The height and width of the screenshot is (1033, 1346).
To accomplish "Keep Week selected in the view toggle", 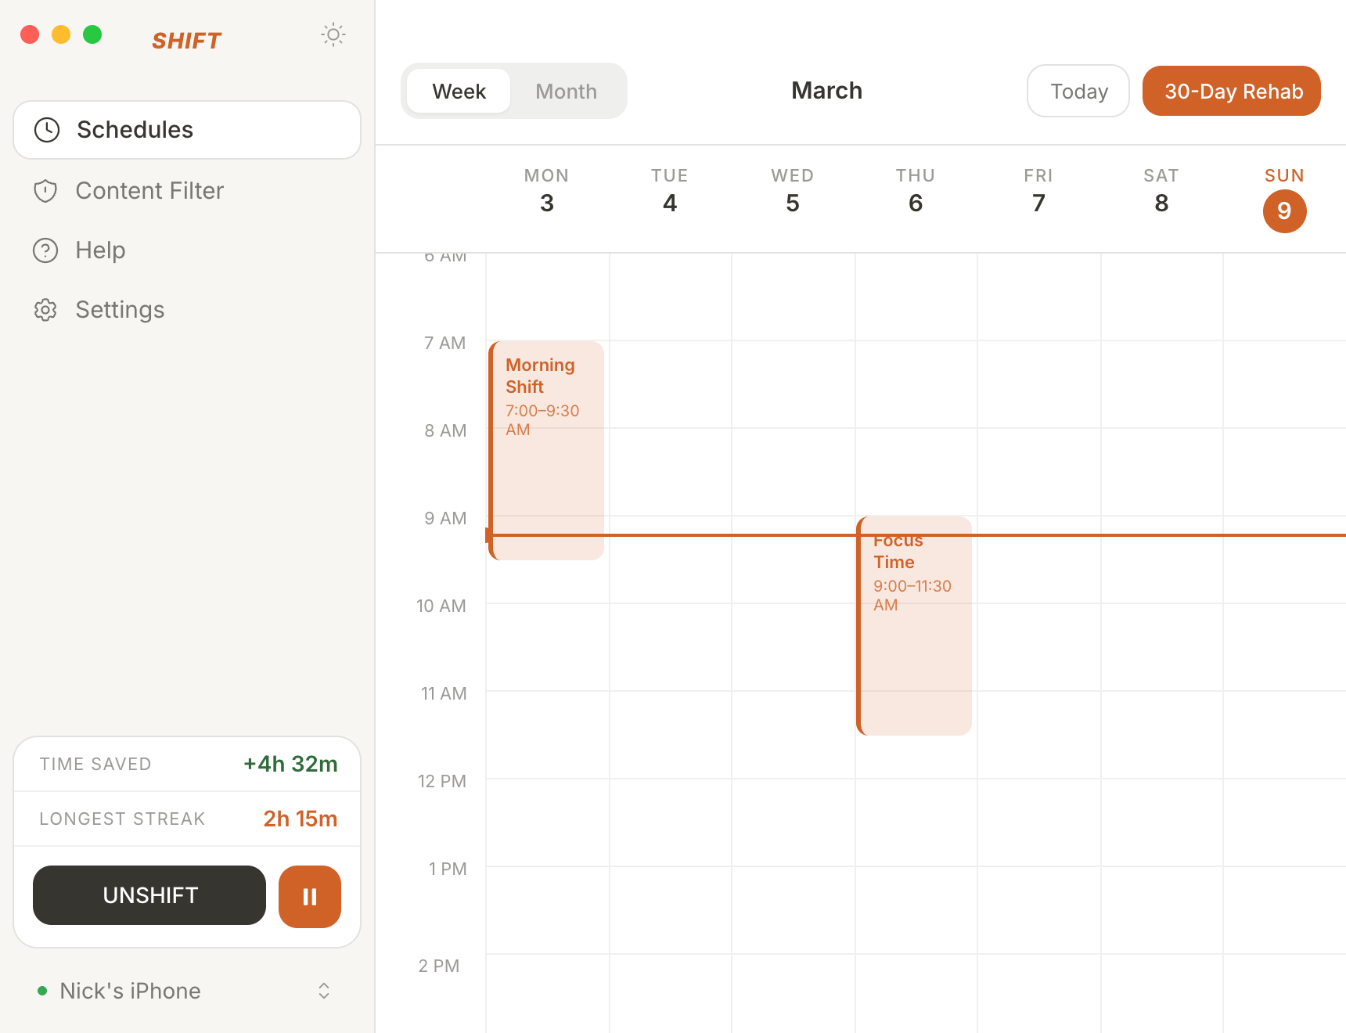I will tap(458, 91).
